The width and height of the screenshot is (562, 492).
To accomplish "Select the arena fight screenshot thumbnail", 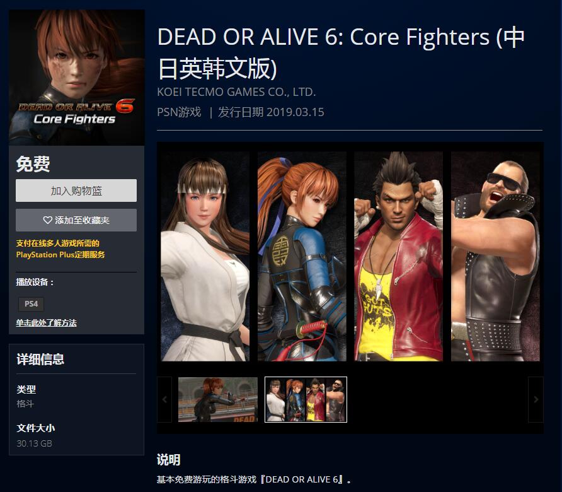I will (x=218, y=399).
